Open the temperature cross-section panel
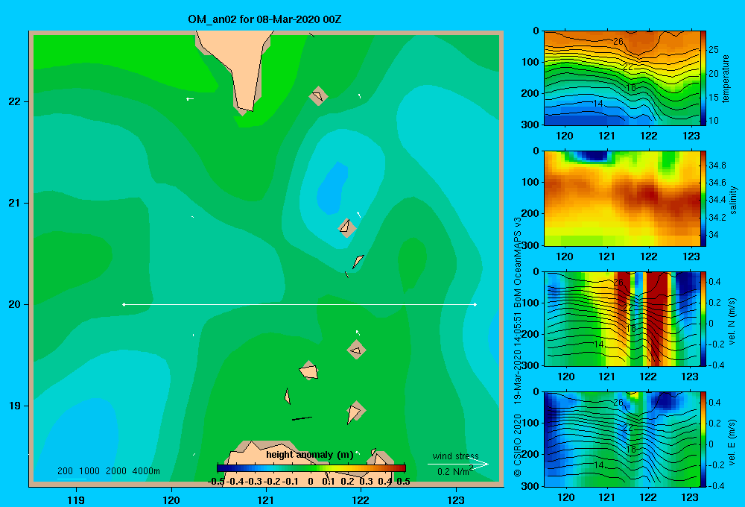Image resolution: width=745 pixels, height=507 pixels. coord(622,78)
